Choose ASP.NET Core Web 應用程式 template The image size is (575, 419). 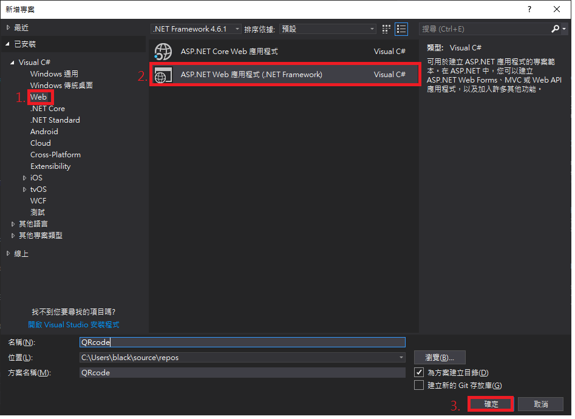[x=284, y=52]
